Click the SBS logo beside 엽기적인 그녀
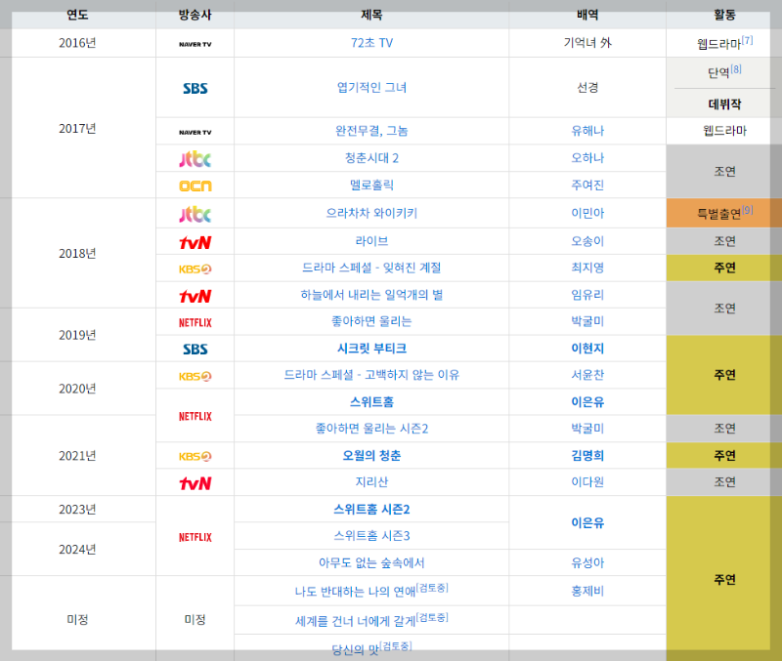The width and height of the screenshot is (782, 661). coord(195,88)
